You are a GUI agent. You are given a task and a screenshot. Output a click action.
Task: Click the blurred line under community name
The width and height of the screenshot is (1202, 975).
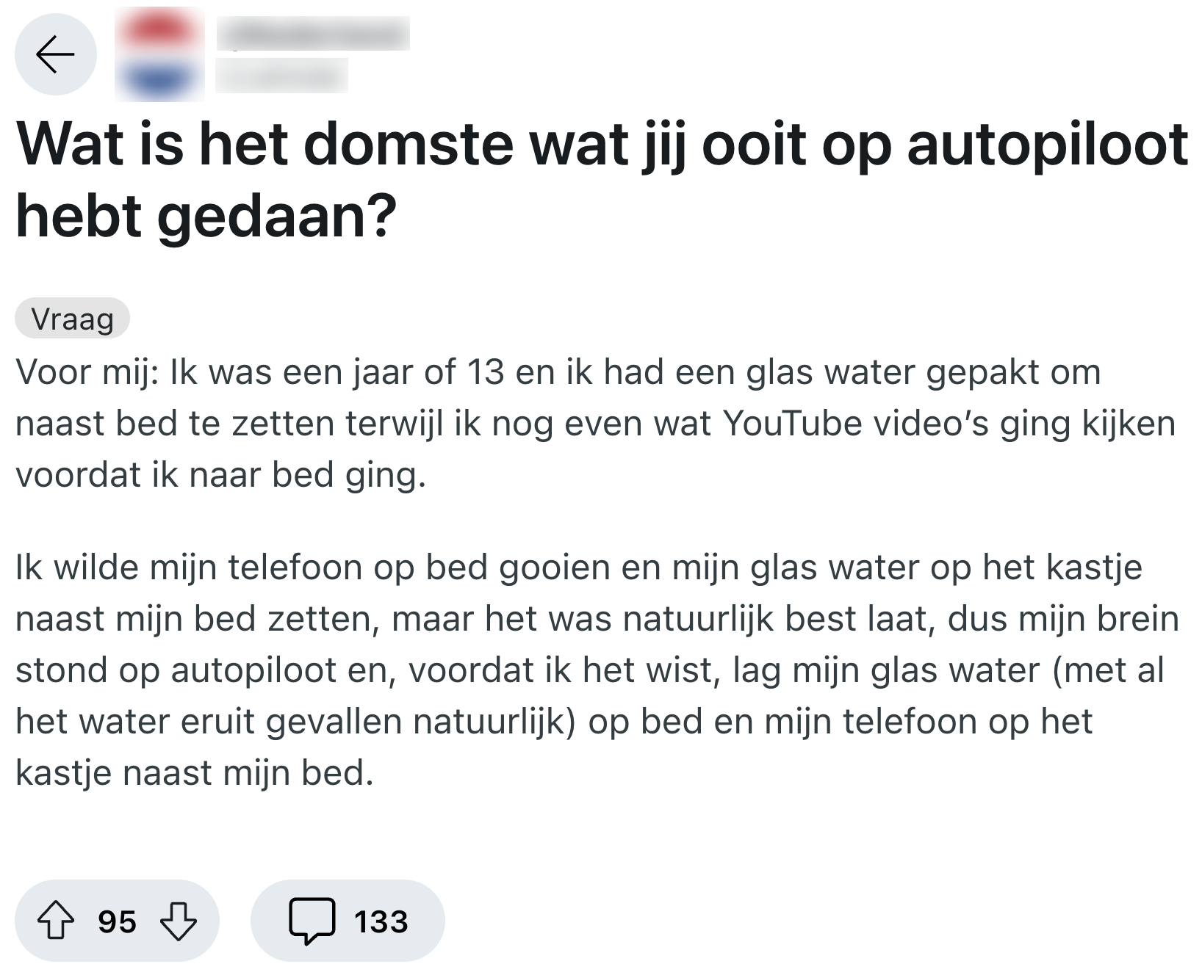[x=281, y=76]
